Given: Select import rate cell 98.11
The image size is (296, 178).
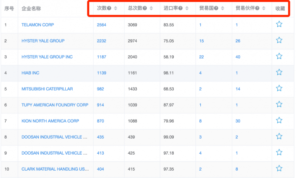Looking at the screenshot, I should pyautogui.click(x=168, y=73).
